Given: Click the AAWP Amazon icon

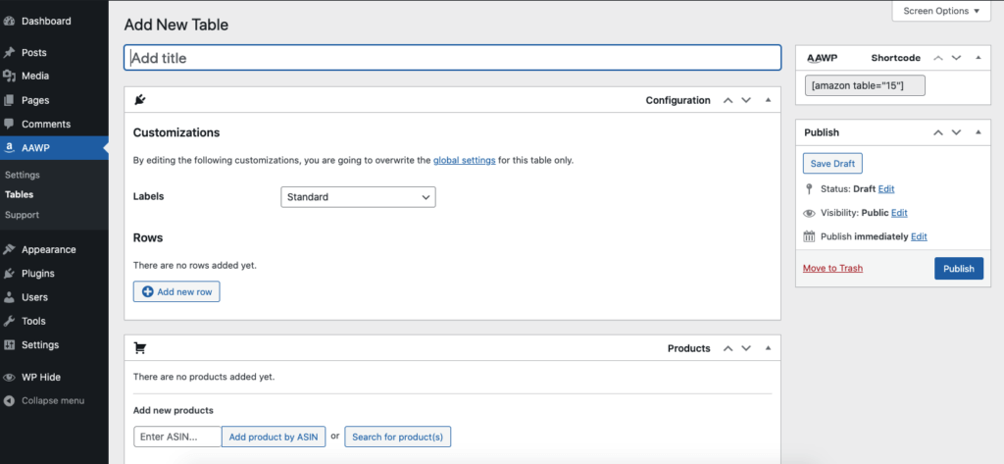Looking at the screenshot, I should click(9, 148).
